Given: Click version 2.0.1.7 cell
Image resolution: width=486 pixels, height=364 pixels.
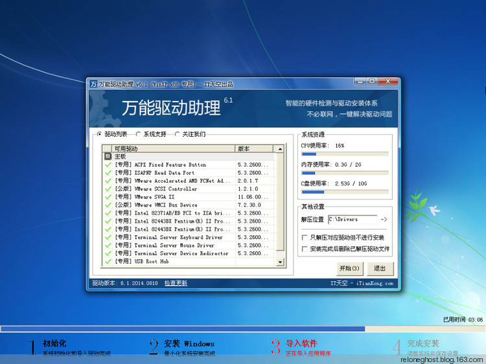Looking at the screenshot, I should point(248,181).
